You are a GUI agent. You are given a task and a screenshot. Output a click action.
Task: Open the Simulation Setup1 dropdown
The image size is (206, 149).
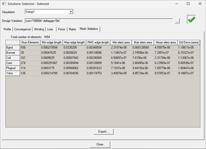coord(71,12)
